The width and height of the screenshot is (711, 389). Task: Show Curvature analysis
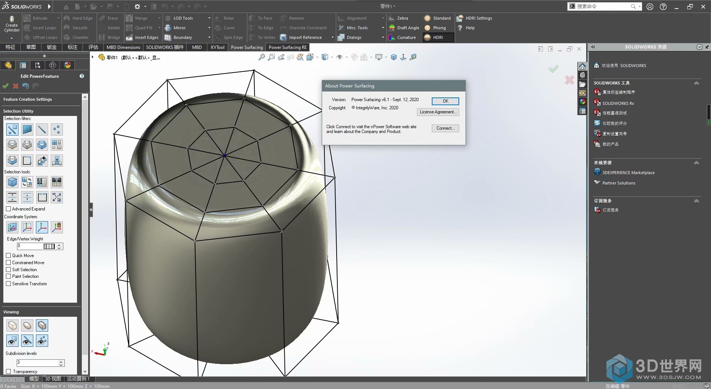pyautogui.click(x=402, y=37)
